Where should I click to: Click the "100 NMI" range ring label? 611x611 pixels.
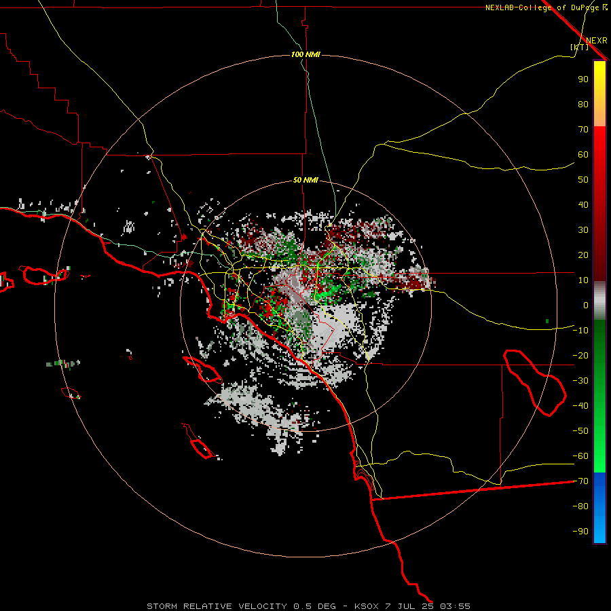point(305,54)
